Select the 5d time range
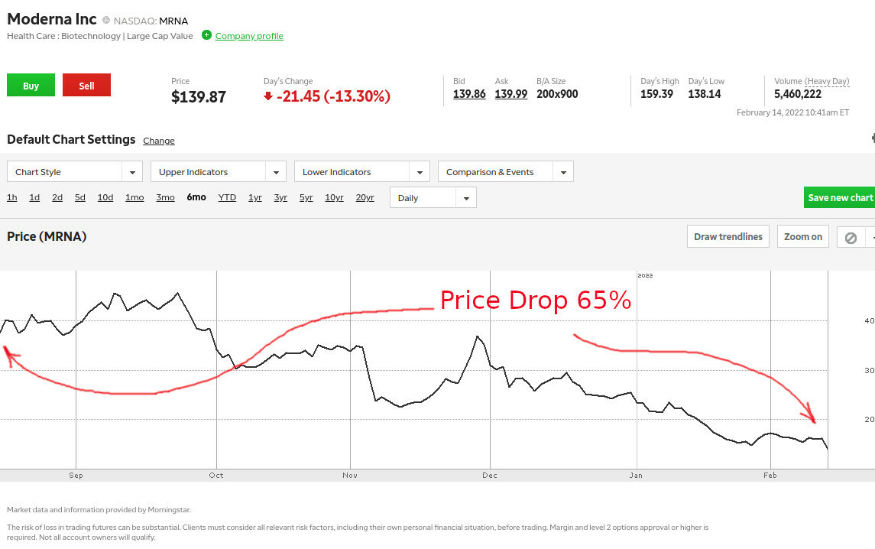 (x=79, y=197)
